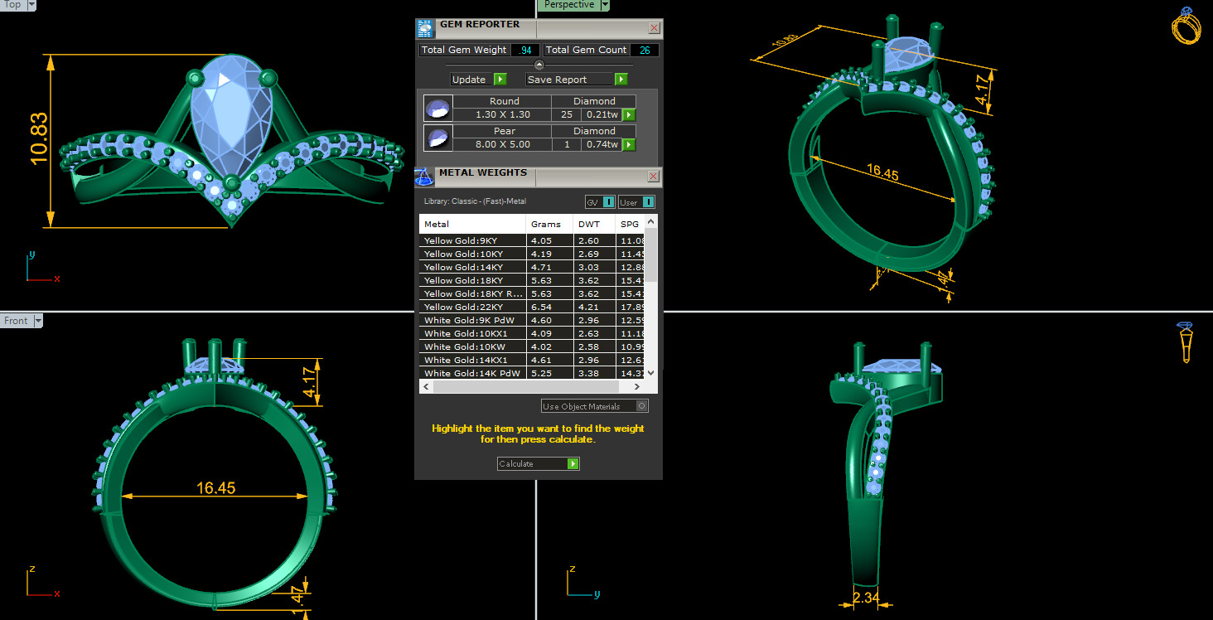Select the Yellow Gold:22KY row
The height and width of the screenshot is (620, 1213).
tap(531, 307)
